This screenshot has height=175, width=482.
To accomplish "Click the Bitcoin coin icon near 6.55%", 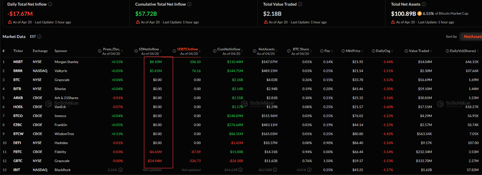I will click(420, 14).
